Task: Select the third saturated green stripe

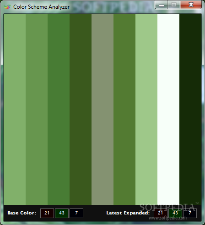Action: (59, 109)
